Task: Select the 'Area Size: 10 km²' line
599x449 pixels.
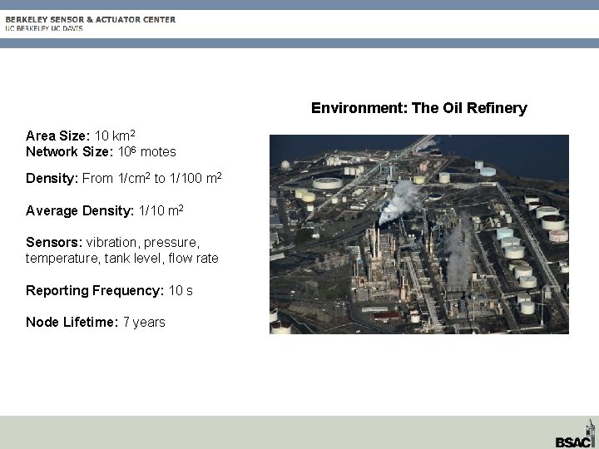Action: pos(80,136)
